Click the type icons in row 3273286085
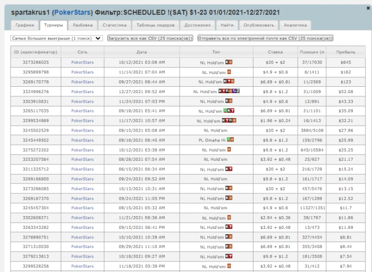Viewport: 372px width, 272px height. [229, 188]
